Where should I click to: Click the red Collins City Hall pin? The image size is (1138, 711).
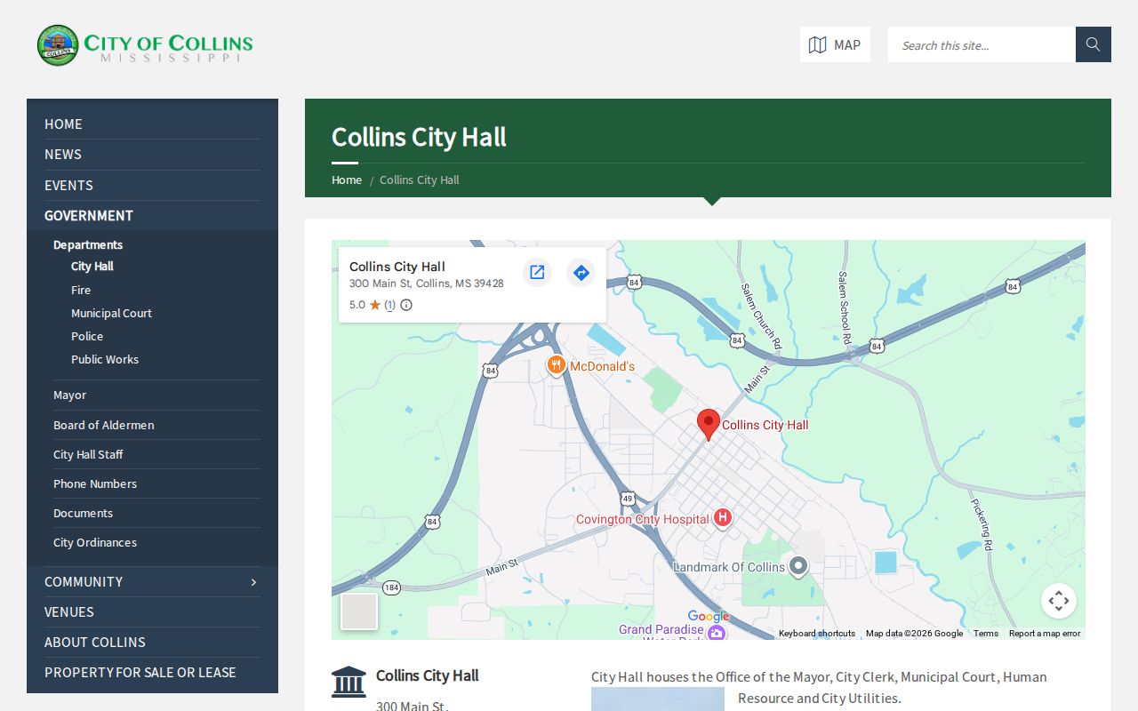pyautogui.click(x=708, y=425)
